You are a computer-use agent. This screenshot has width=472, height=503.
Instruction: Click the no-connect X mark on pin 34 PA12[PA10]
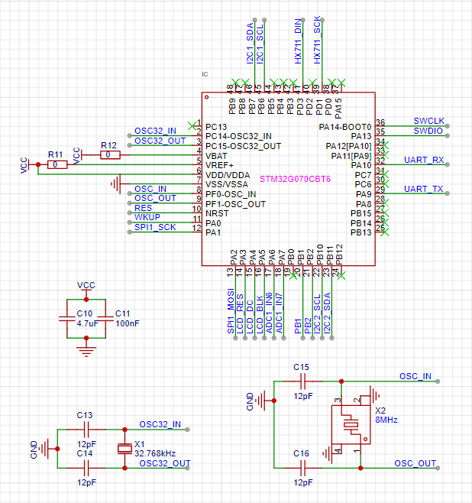384,145
